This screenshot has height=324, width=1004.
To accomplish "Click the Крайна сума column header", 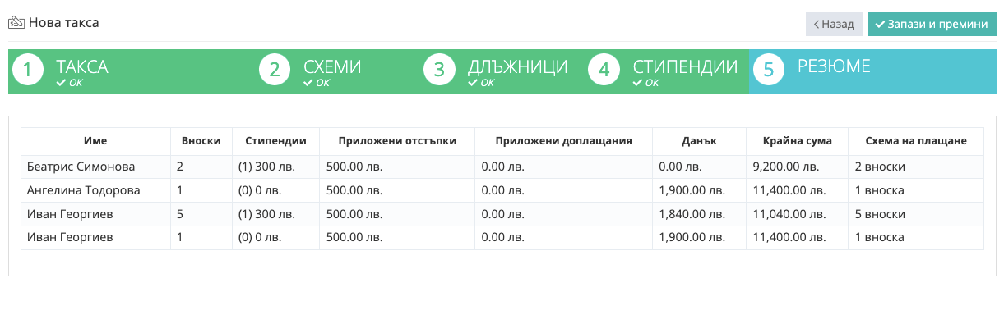I will coord(797,141).
